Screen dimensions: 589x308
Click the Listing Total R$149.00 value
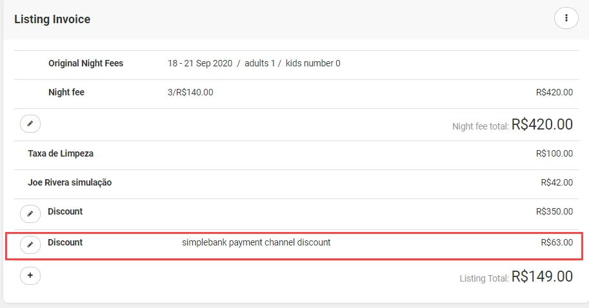pyautogui.click(x=542, y=276)
